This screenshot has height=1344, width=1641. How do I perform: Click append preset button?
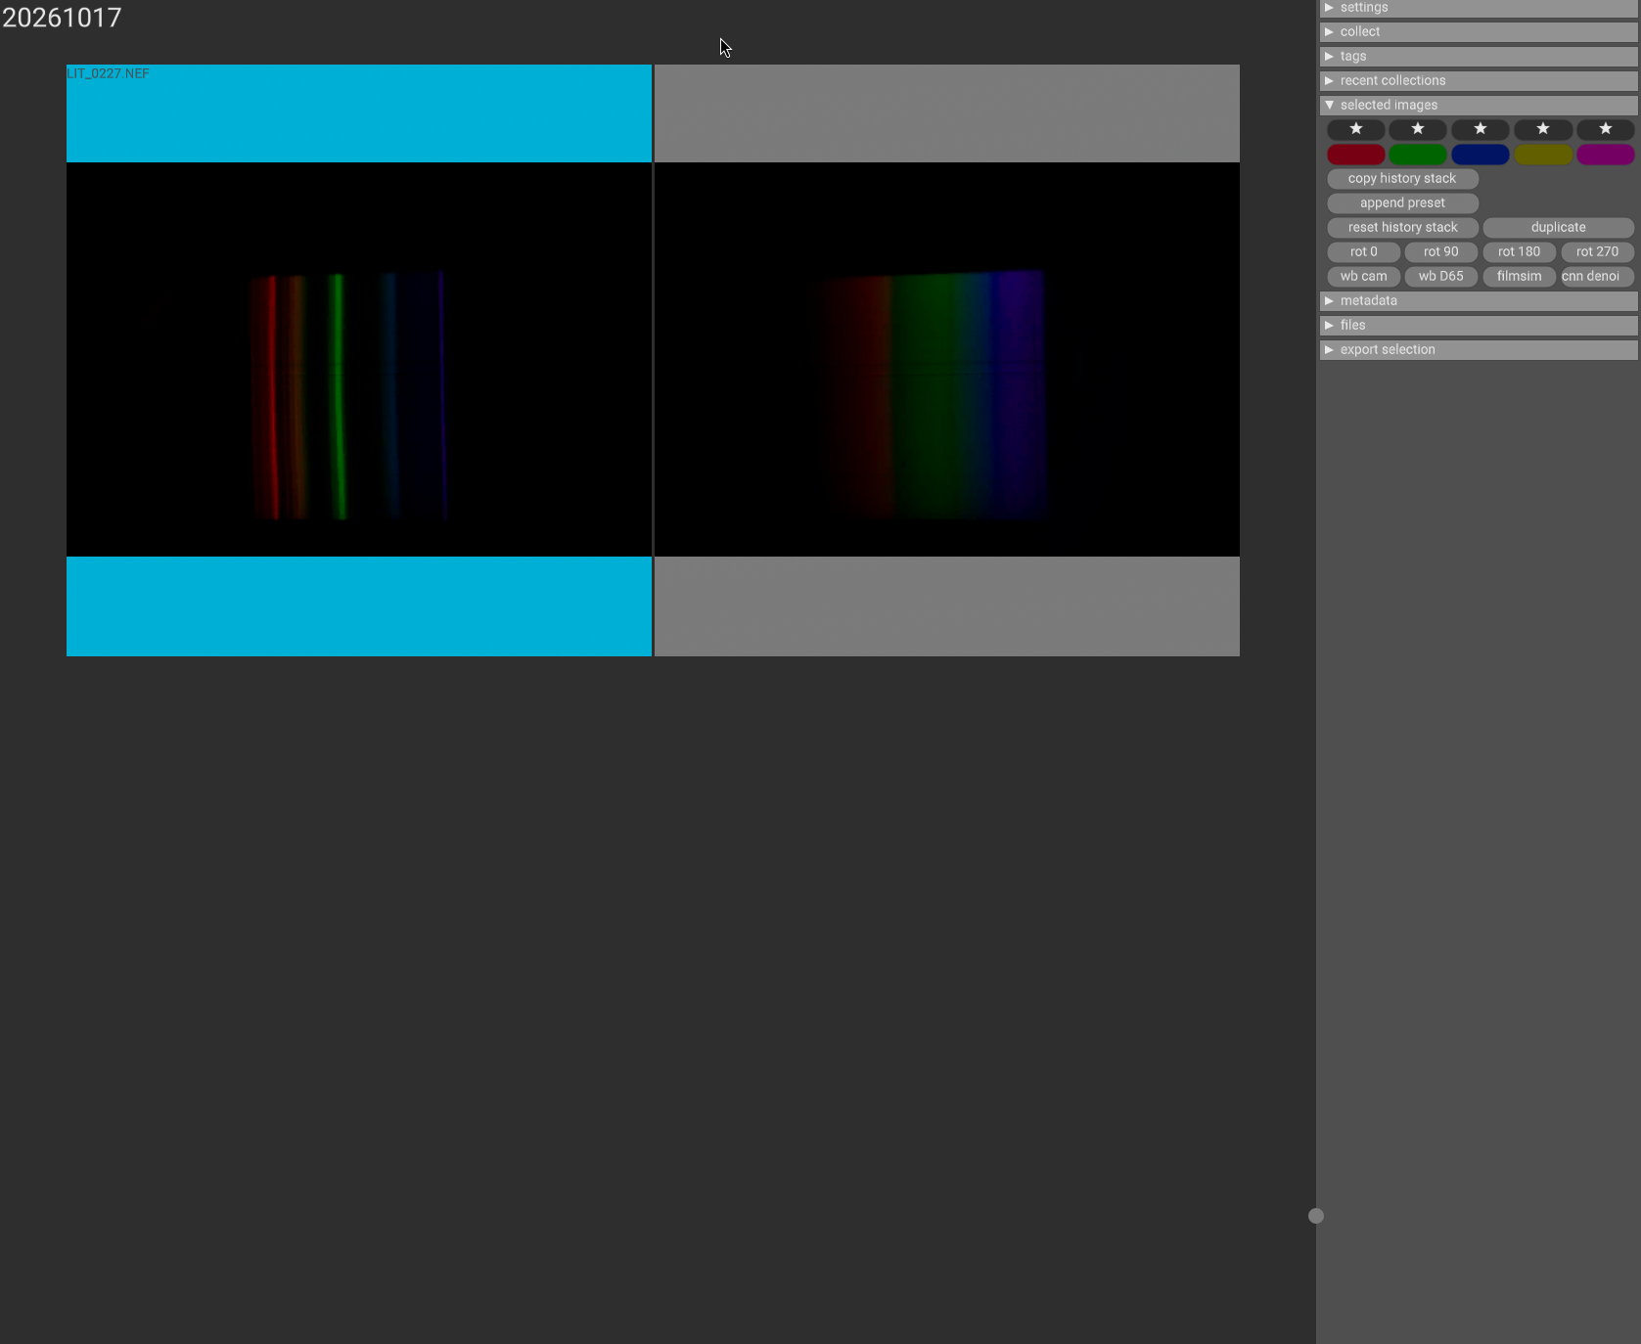click(x=1402, y=202)
